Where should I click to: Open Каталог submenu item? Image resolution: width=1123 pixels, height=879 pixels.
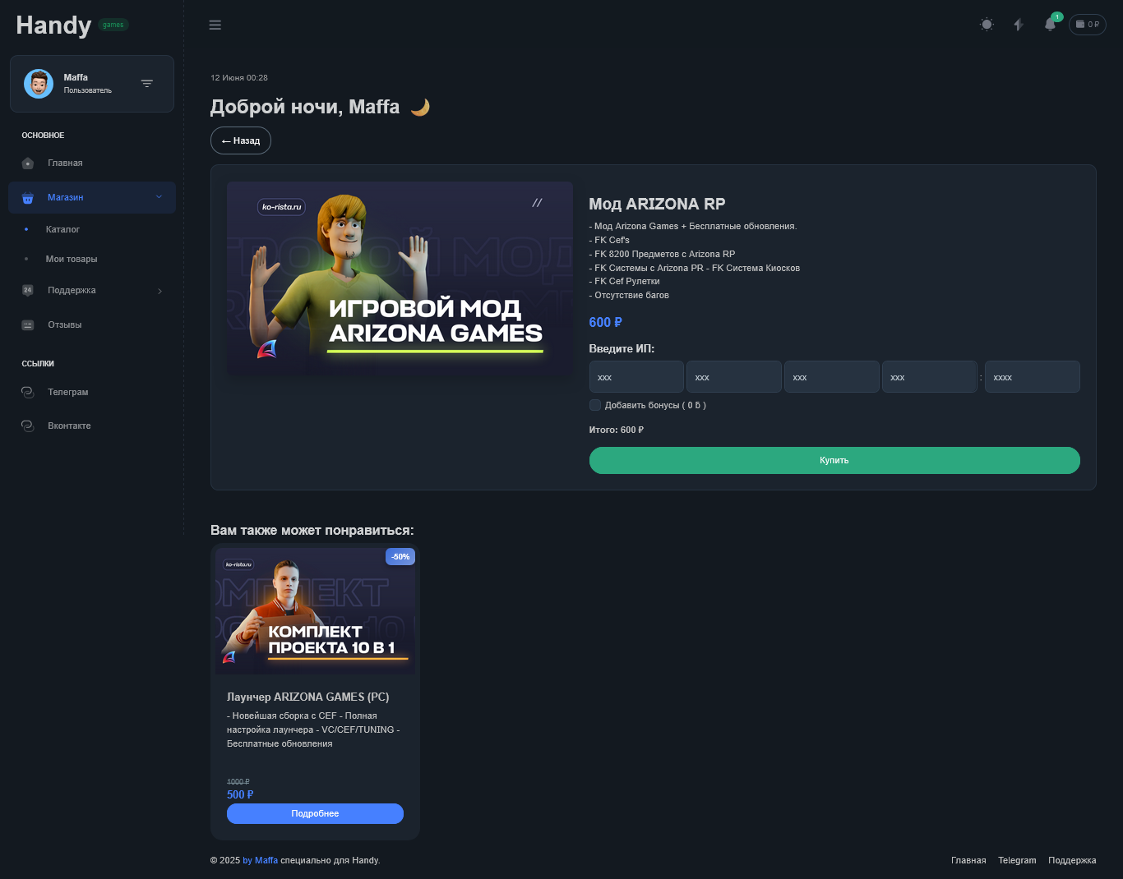(x=62, y=229)
